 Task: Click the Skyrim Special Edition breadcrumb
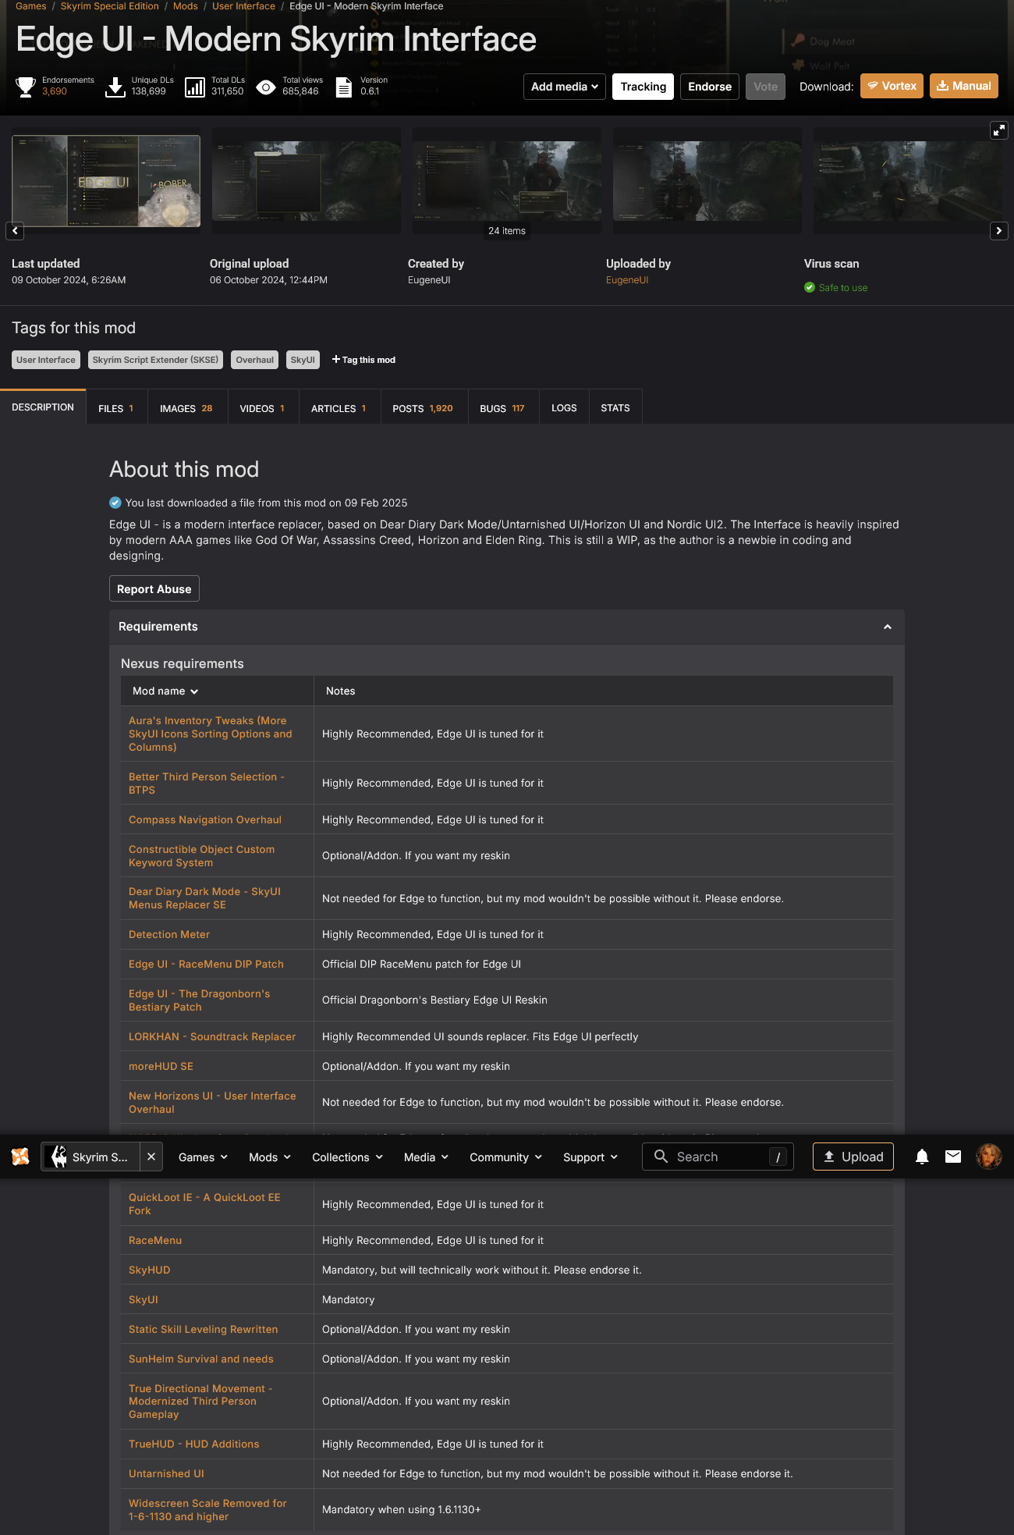110,6
